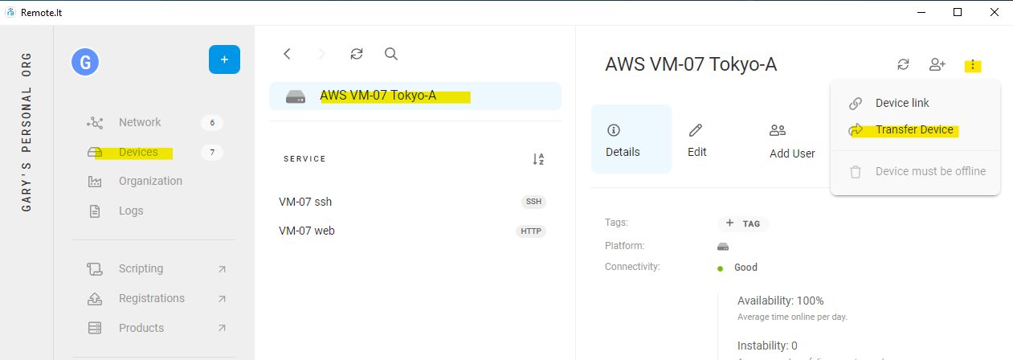Click the Network nodes icon
1013x360 pixels.
(x=95, y=122)
